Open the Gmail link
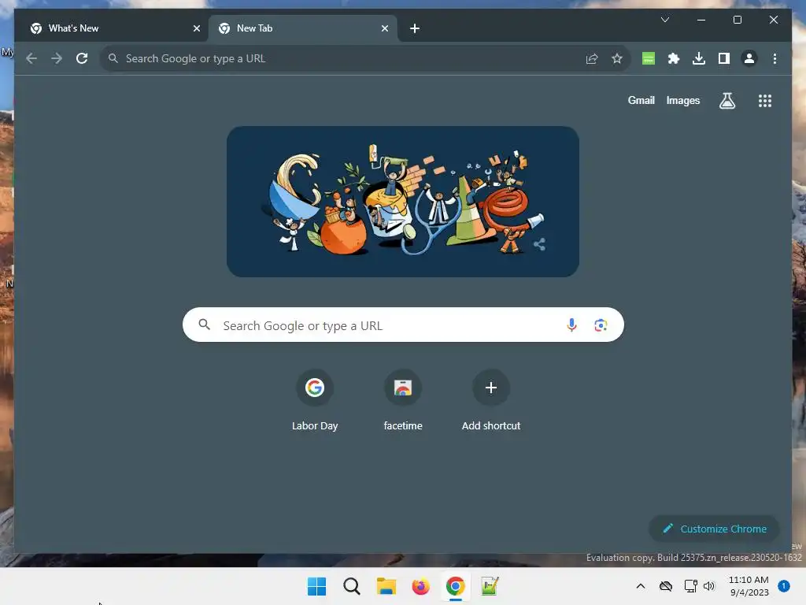This screenshot has width=806, height=605. tap(641, 100)
